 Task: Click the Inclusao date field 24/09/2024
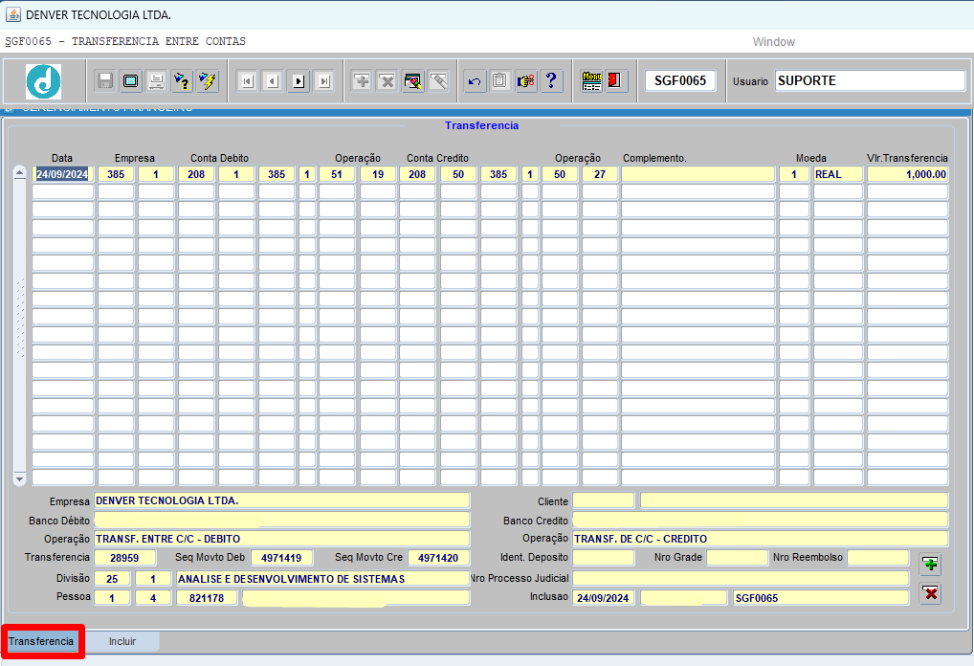point(603,598)
